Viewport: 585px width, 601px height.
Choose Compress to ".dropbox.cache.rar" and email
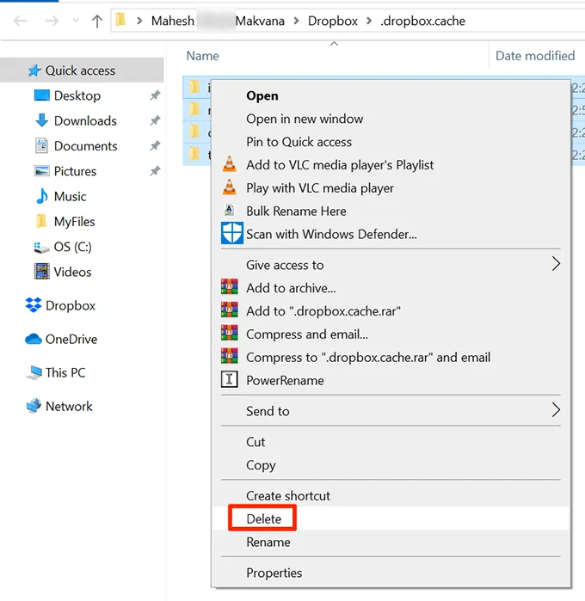coord(391,357)
